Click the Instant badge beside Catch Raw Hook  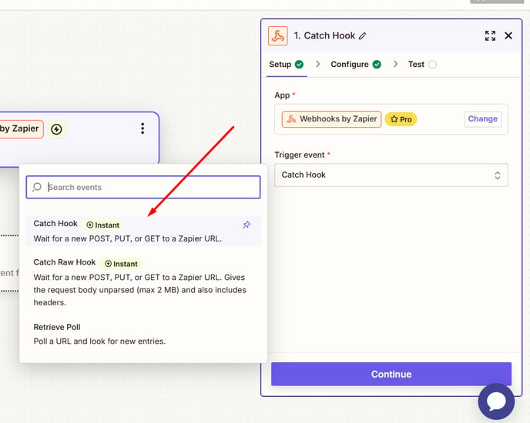pyautogui.click(x=122, y=264)
